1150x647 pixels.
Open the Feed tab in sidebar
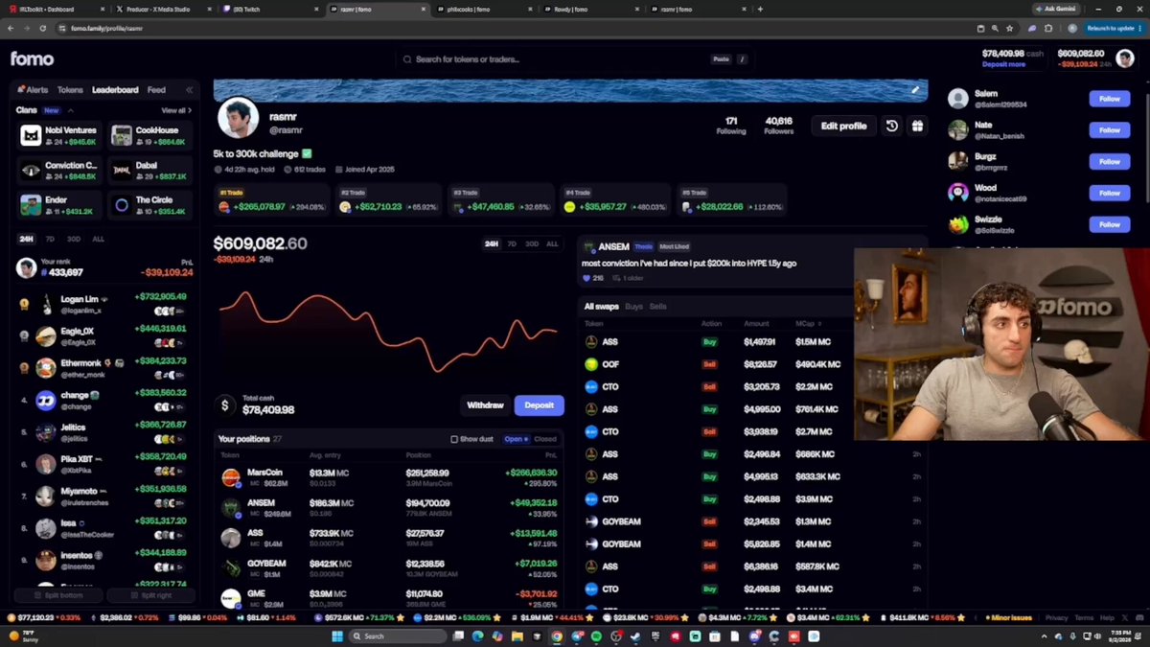pos(156,90)
